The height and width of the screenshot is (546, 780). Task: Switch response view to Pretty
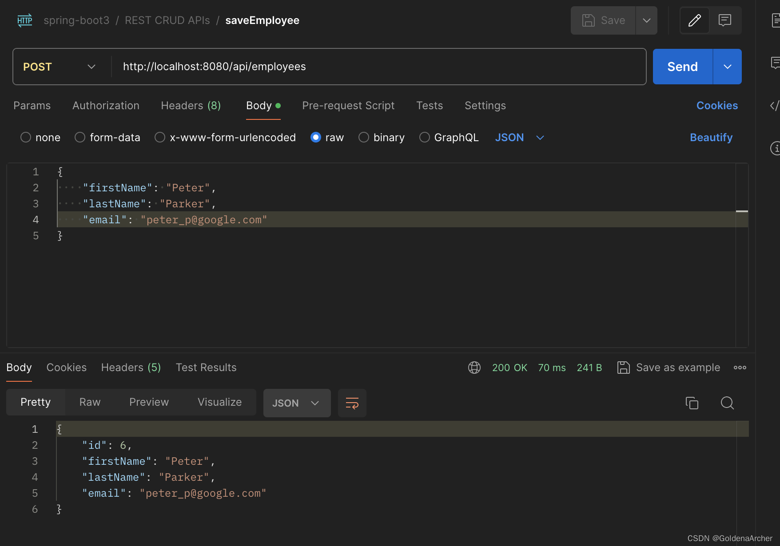pyautogui.click(x=36, y=402)
